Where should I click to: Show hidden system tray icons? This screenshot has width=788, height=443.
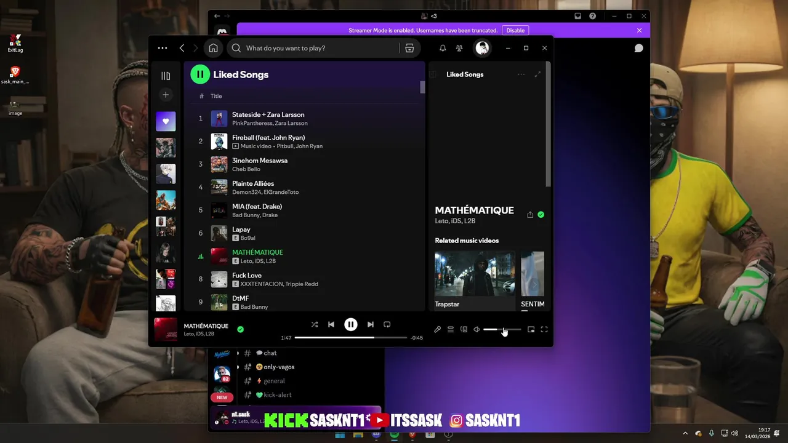point(685,434)
